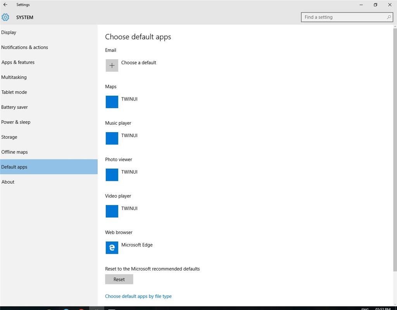The image size is (397, 310).
Task: Open Choose default apps by file type link
Action: [x=138, y=296]
